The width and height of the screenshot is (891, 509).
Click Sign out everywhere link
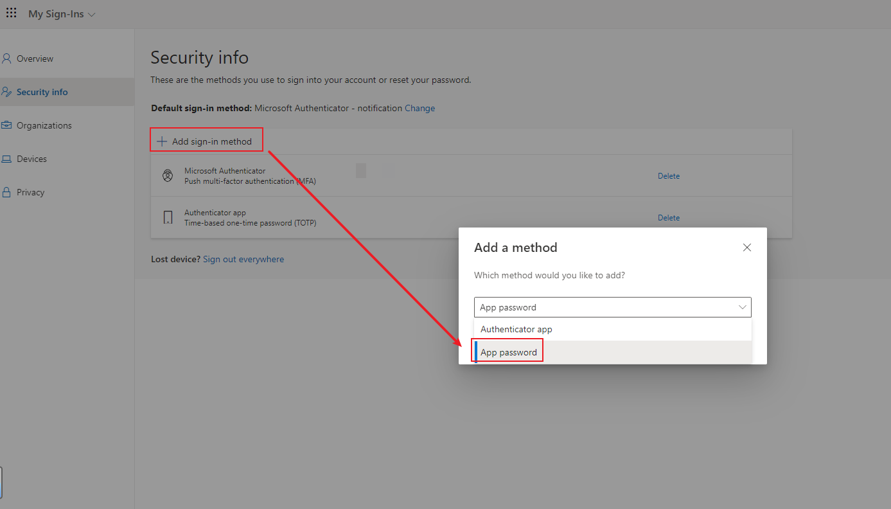point(243,259)
